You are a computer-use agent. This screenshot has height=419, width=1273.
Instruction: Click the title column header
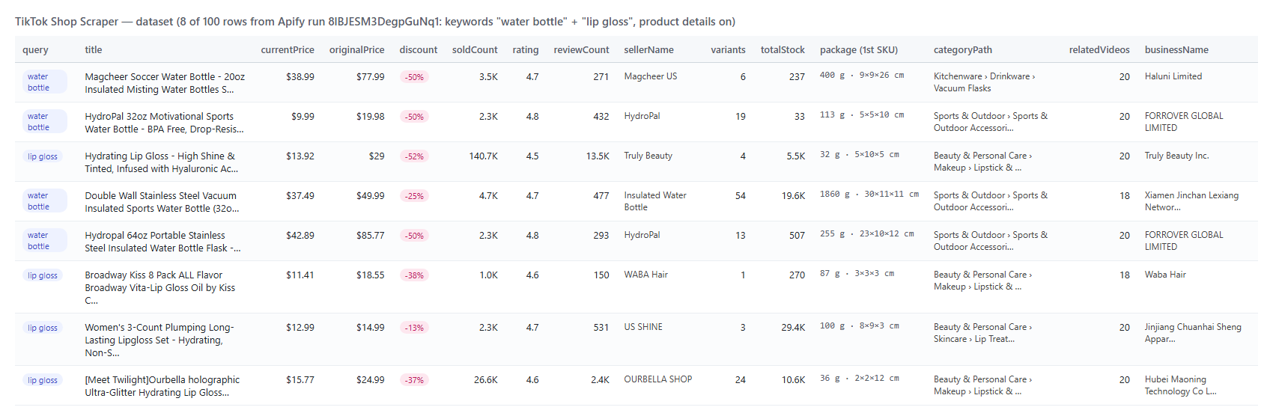pyautogui.click(x=94, y=50)
